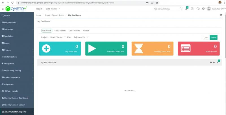Open the My Test Cases card

pyautogui.click(x=60, y=49)
